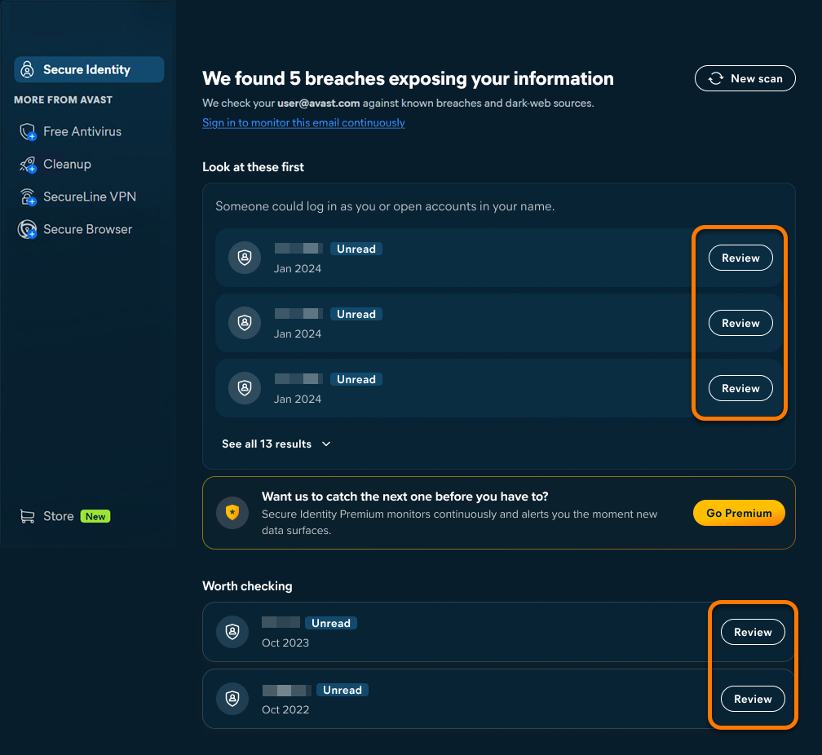Open Free Antivirus from sidebar
This screenshot has height=755, width=822.
(82, 131)
